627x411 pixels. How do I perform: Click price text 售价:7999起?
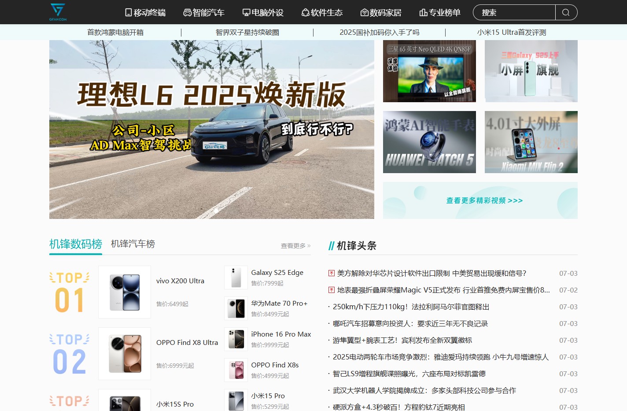(x=267, y=283)
